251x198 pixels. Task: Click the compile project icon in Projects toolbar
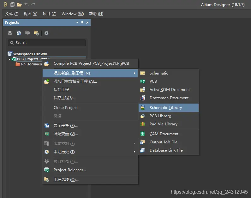[27, 33]
